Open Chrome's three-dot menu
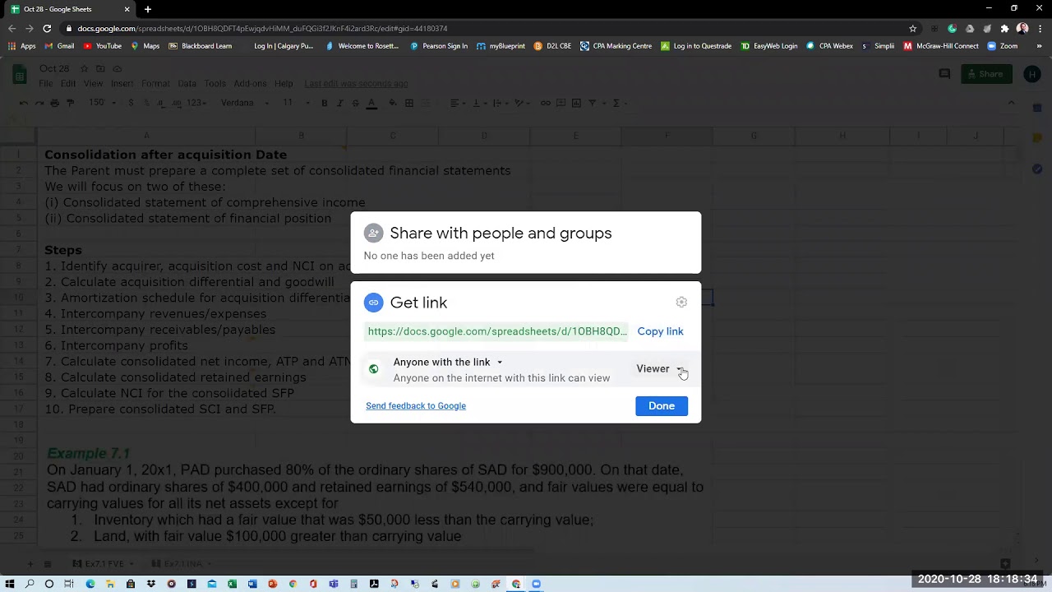1052x592 pixels. [x=1040, y=29]
